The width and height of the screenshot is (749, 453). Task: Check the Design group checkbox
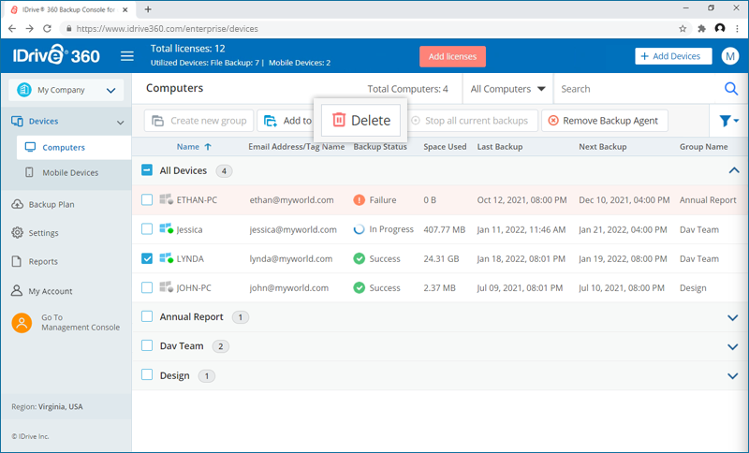147,374
